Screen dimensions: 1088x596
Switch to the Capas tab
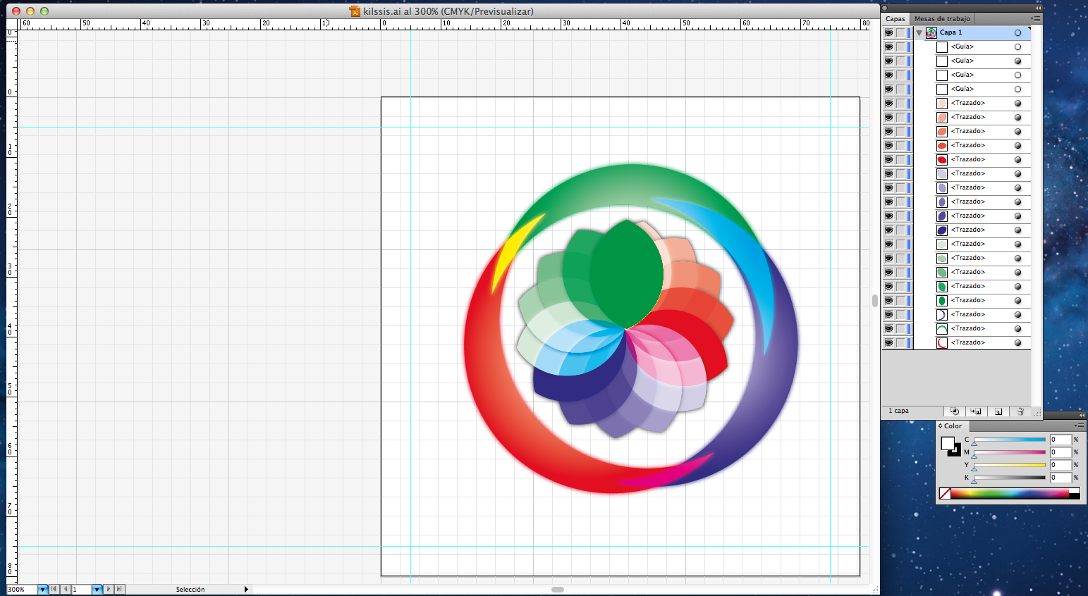(x=896, y=19)
